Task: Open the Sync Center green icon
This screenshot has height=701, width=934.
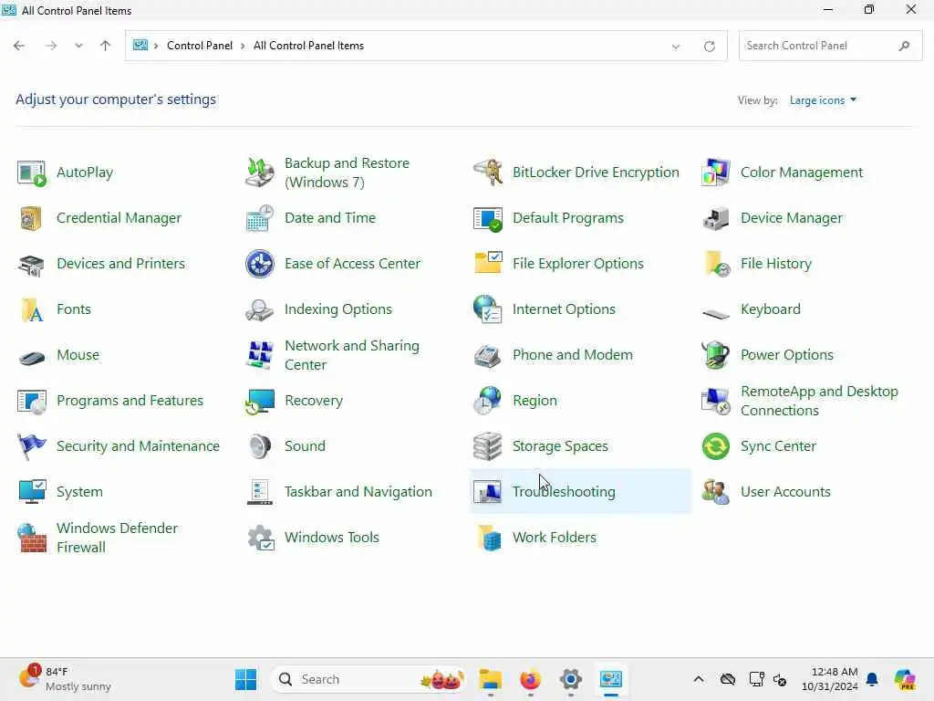Action: tap(716, 446)
